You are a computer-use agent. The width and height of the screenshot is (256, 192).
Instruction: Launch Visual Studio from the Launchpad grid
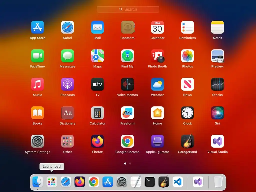217,141
